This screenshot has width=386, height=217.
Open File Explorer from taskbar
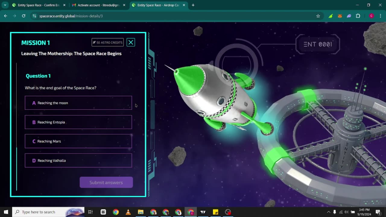point(141,212)
